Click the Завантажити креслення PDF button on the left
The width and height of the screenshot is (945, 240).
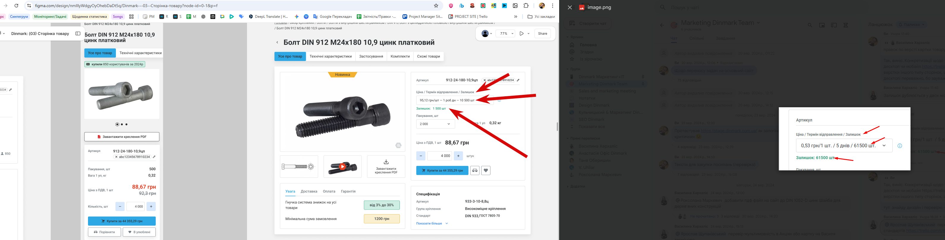pyautogui.click(x=122, y=137)
